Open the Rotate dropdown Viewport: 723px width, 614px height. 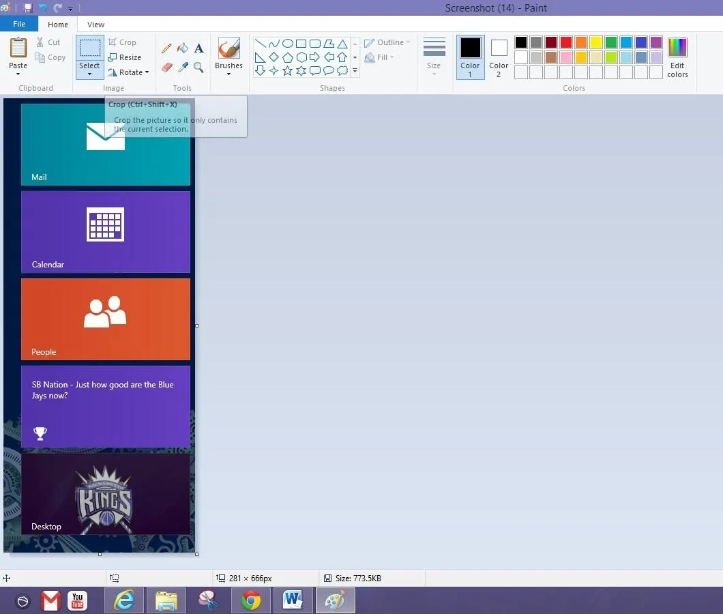pyautogui.click(x=128, y=72)
